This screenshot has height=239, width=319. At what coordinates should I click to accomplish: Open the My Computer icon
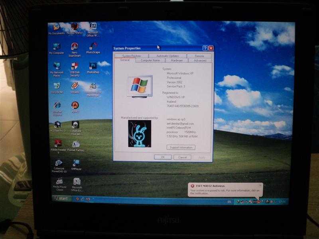pos(56,49)
